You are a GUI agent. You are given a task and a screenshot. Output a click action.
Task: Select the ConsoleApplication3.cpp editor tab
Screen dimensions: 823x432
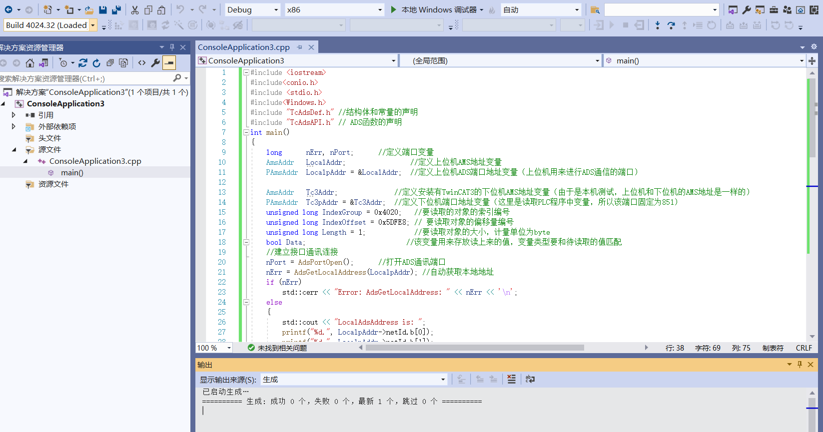pos(243,47)
